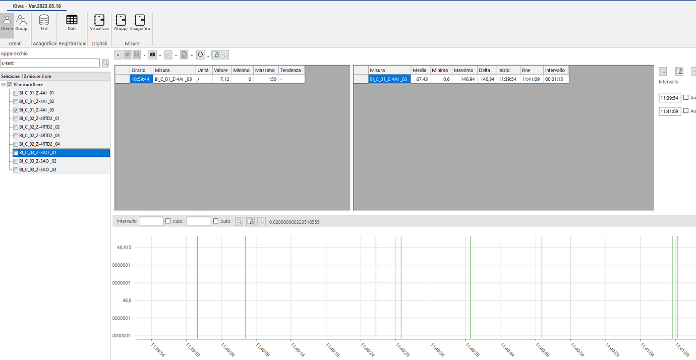Click eraser icon in chart Intervallo bar
Screen dimensions: 696x360
(261, 221)
